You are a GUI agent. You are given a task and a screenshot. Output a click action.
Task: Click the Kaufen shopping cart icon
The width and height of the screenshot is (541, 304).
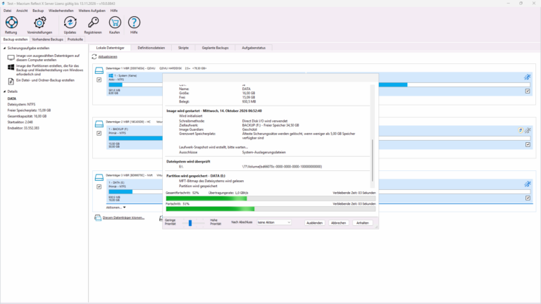pyautogui.click(x=115, y=23)
